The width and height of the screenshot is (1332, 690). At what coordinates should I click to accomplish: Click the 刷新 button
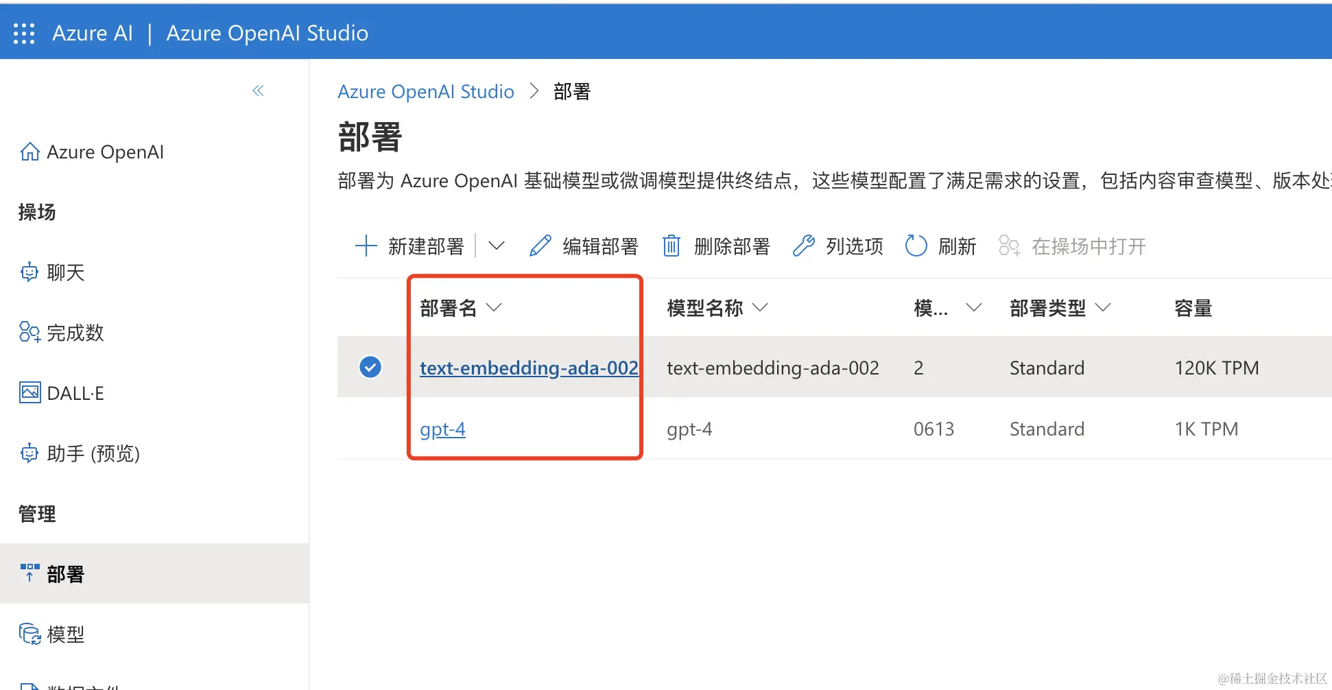tap(940, 246)
